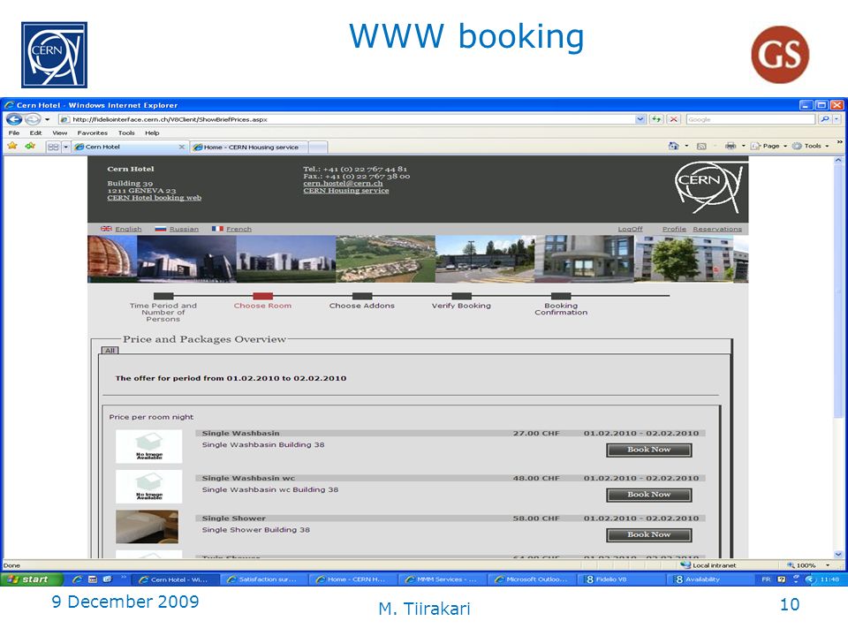848x636 pixels.
Task: Open the recent pages dropdown beside Forward
Action: tap(48, 119)
